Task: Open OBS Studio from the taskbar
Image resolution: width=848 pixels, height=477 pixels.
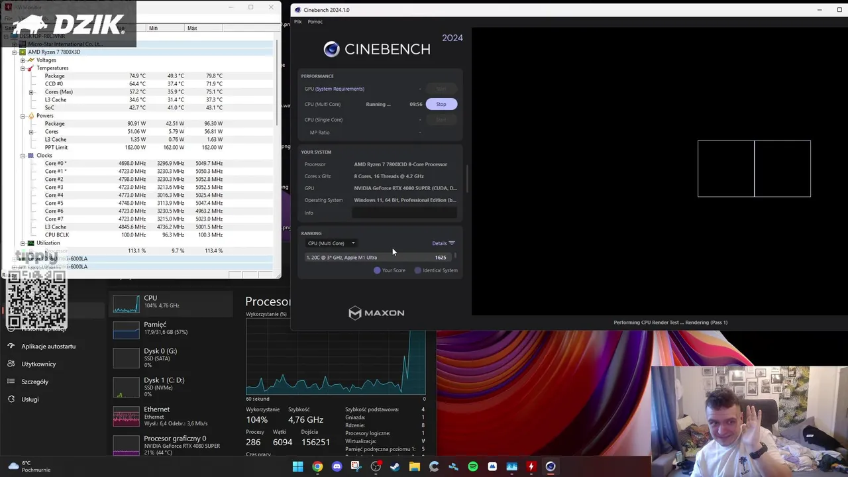Action: pos(376,466)
